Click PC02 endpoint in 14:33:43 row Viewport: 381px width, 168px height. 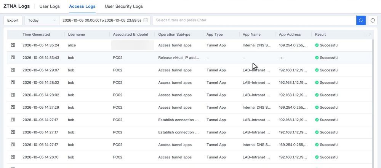(118, 58)
